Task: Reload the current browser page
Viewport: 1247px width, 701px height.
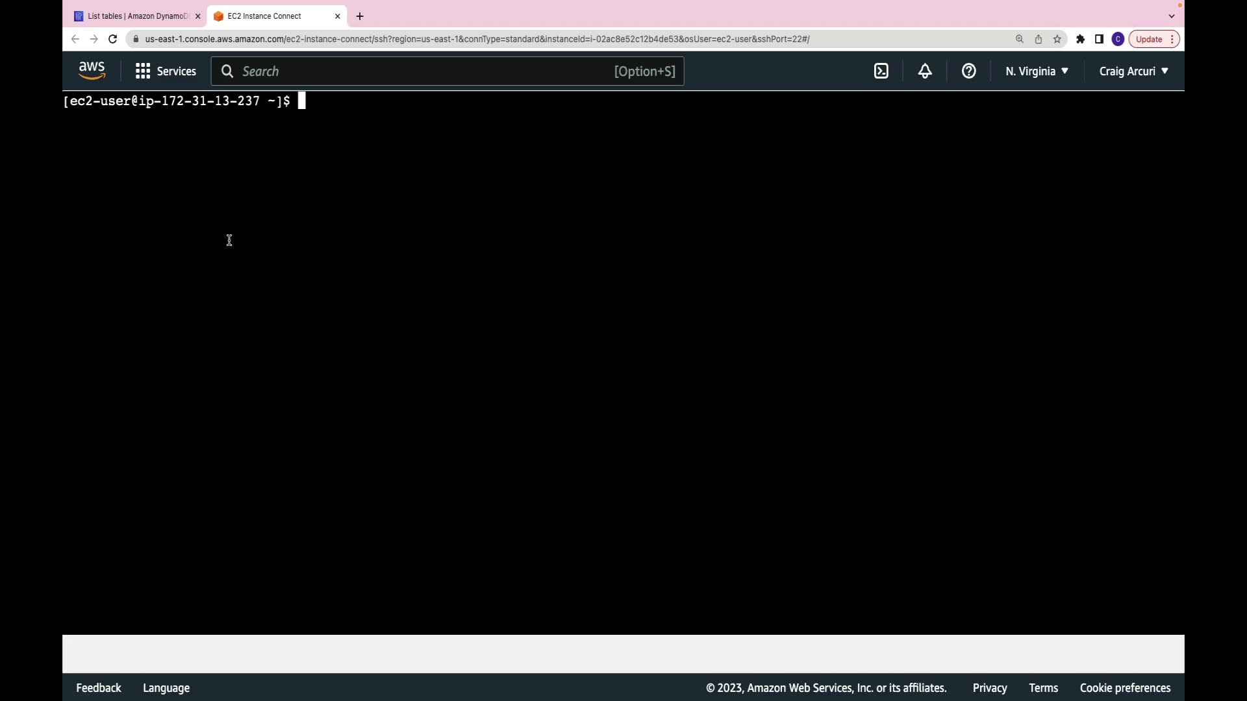Action: [112, 40]
